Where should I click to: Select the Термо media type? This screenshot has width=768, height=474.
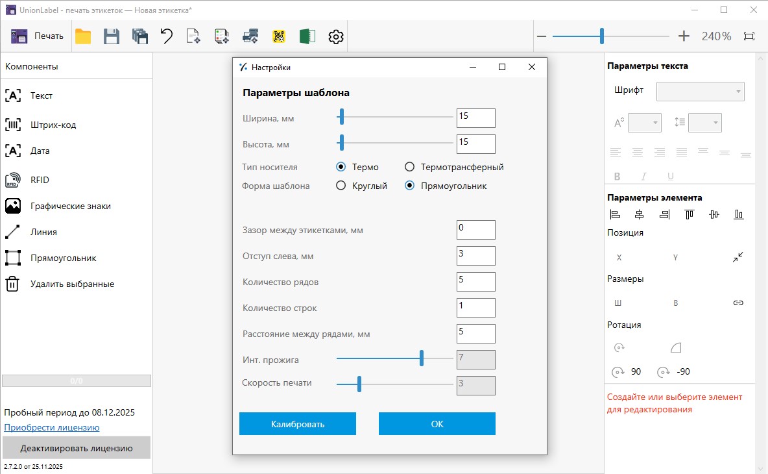pyautogui.click(x=341, y=167)
